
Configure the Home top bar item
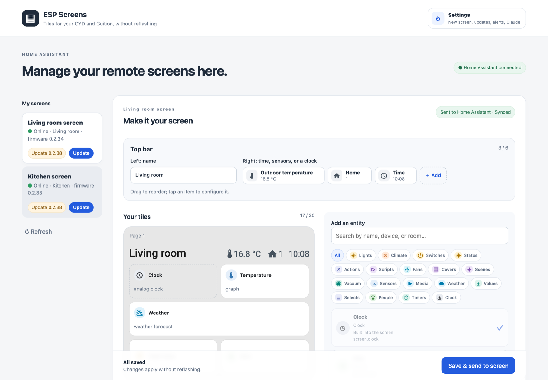click(350, 176)
